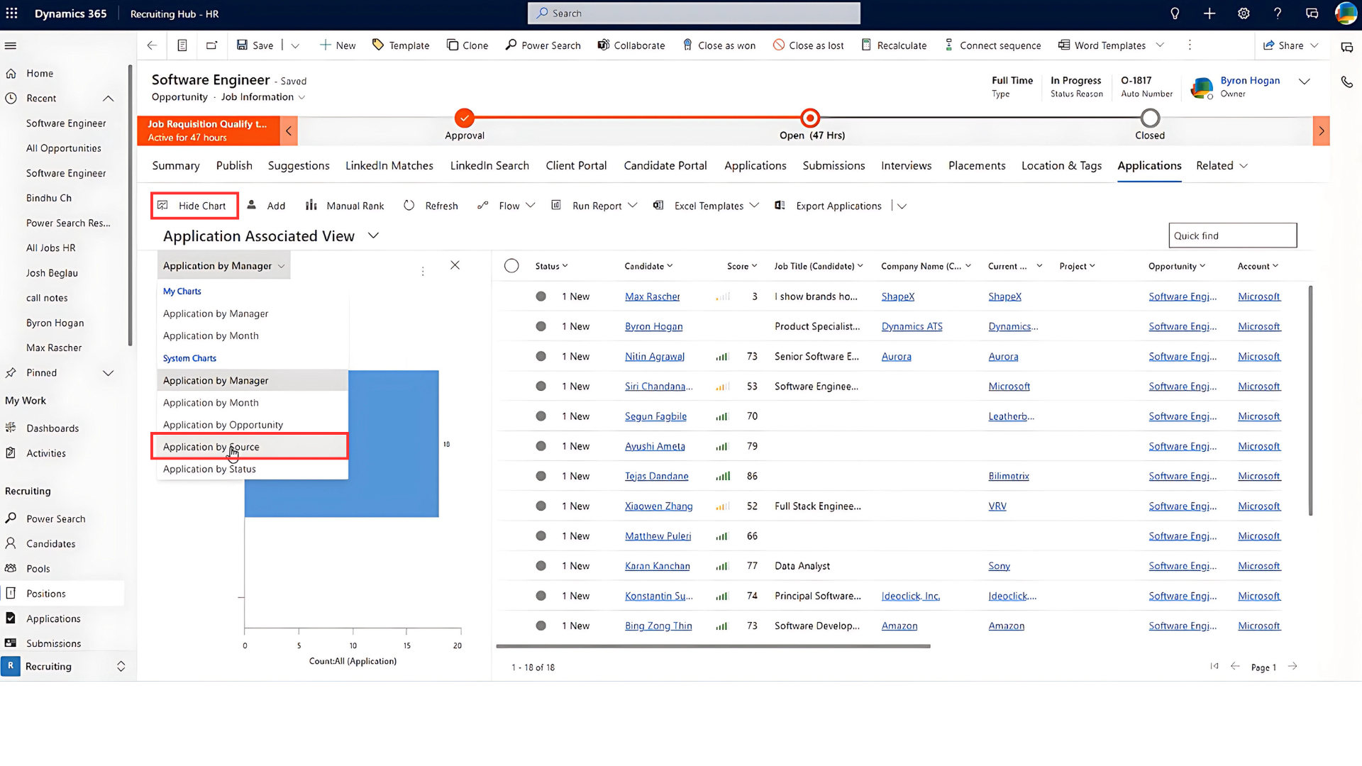The height and width of the screenshot is (766, 1362).
Task: Click Close as lost
Action: tap(809, 45)
